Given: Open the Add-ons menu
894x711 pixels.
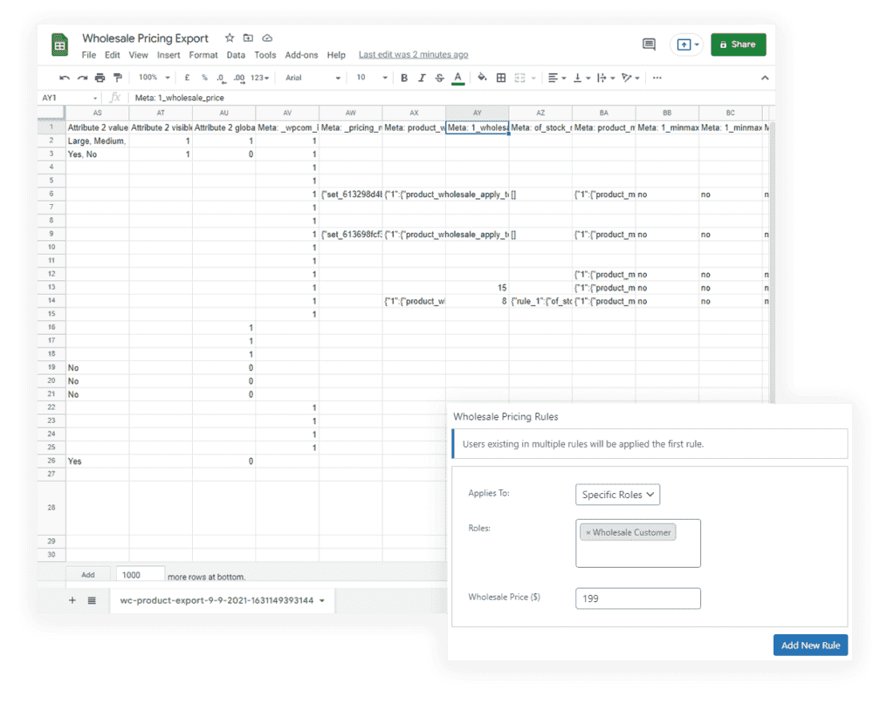Looking at the screenshot, I should pos(301,55).
